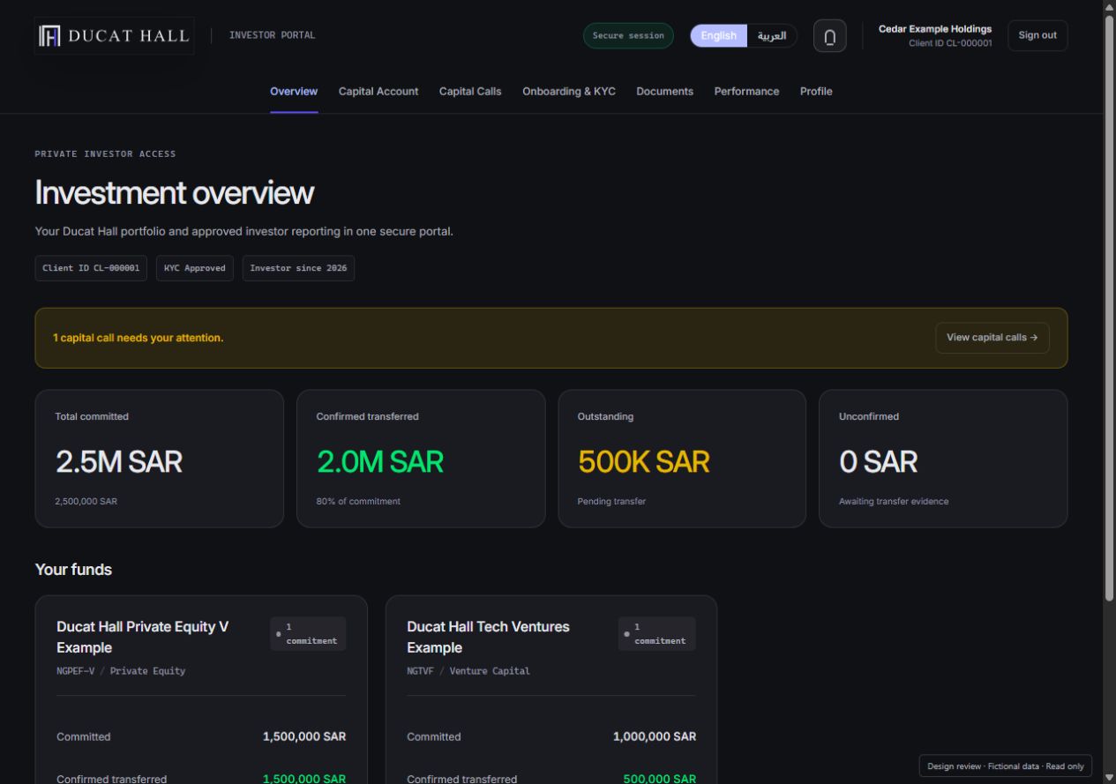The image size is (1116, 784).
Task: Click the INVESTOR PORTAL label
Action: (272, 35)
